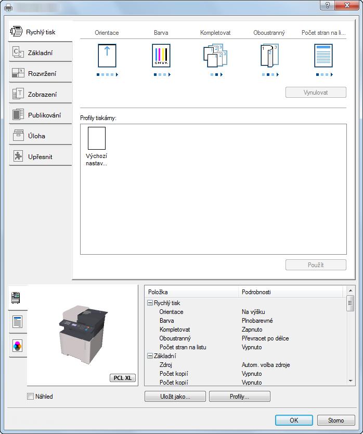The image size is (363, 434).
Task: Click the settings list scroll up arrow
Action: (351, 291)
